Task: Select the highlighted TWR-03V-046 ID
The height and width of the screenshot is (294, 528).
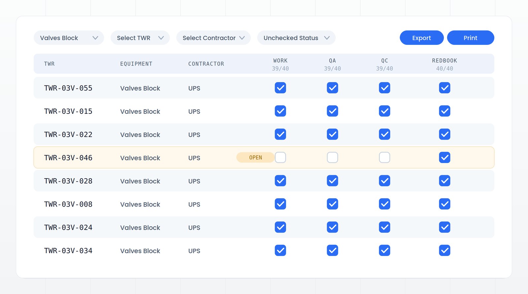Action: (x=68, y=158)
